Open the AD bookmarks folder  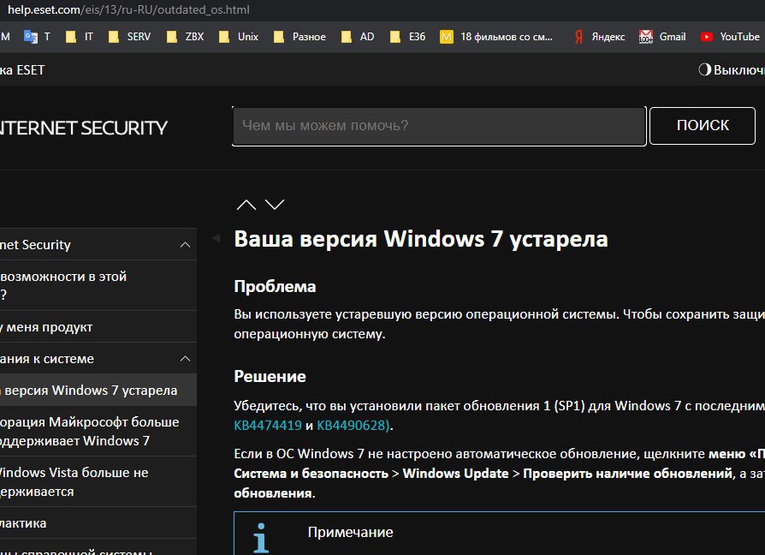tap(358, 37)
